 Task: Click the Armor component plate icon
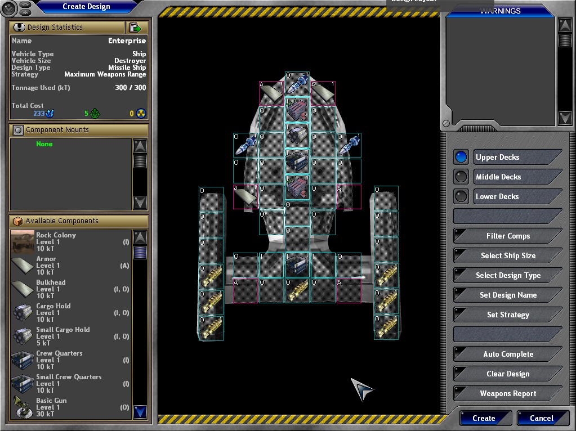click(x=23, y=266)
